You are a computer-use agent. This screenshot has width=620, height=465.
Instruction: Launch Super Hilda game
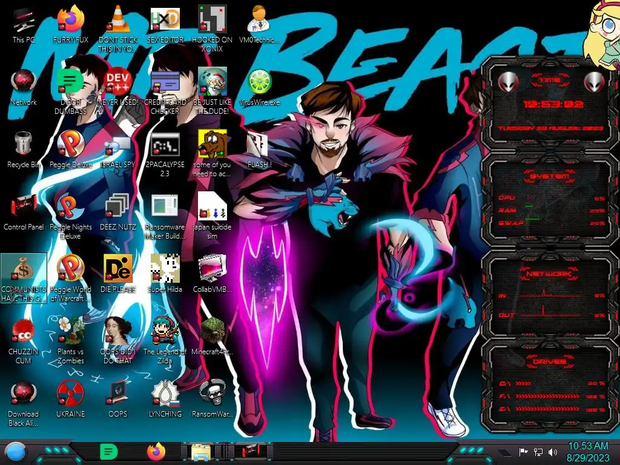(x=165, y=275)
